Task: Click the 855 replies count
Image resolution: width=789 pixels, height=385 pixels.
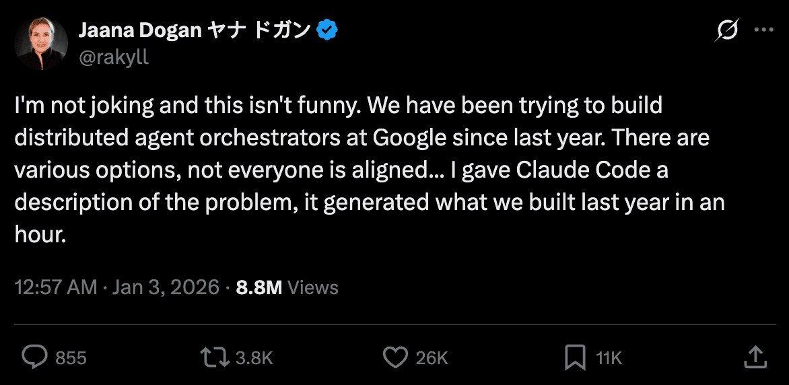Action: click(71, 358)
